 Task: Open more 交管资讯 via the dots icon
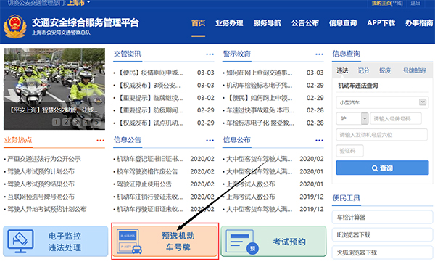[210, 54]
